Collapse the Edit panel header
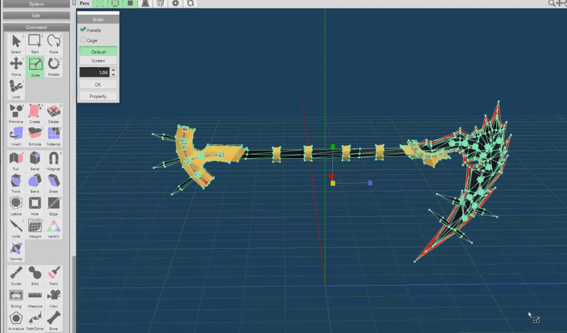 (36, 15)
